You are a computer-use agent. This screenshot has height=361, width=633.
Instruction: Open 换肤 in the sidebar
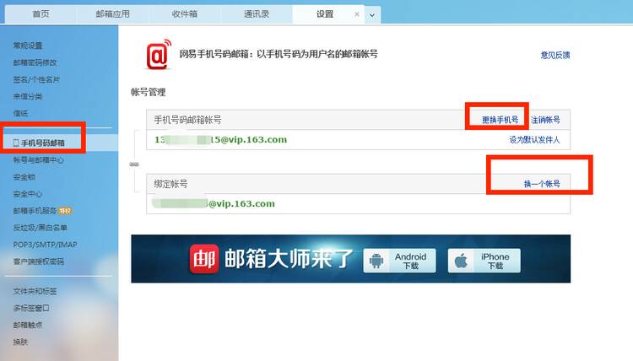(20, 342)
